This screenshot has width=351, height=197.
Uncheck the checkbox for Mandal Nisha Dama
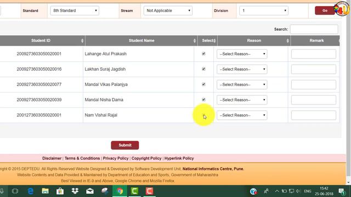coord(203,100)
